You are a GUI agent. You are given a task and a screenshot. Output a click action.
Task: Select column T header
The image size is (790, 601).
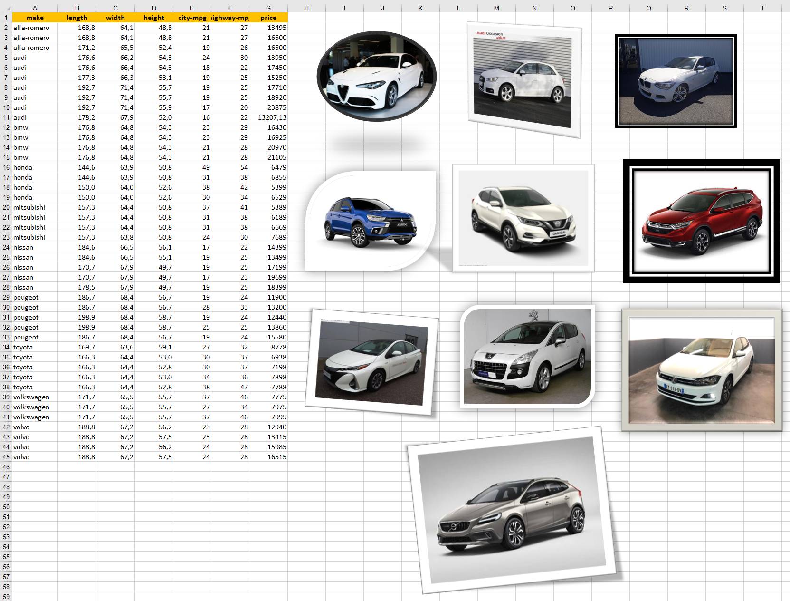coord(762,8)
